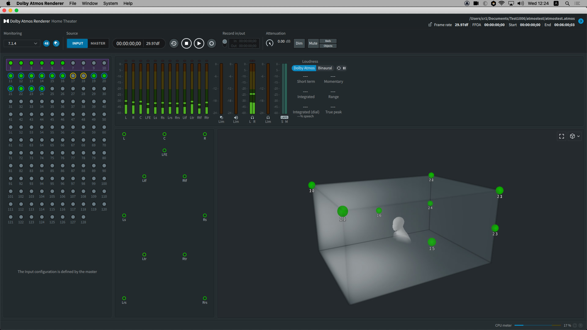This screenshot has height=330, width=587.
Task: Click the Record transport button
Action: coord(211,43)
